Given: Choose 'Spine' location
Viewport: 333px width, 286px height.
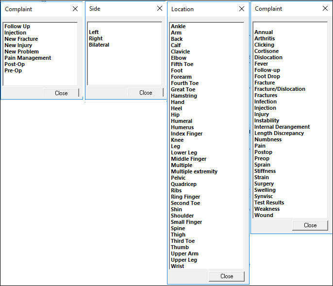Looking at the screenshot, I should (x=178, y=228).
